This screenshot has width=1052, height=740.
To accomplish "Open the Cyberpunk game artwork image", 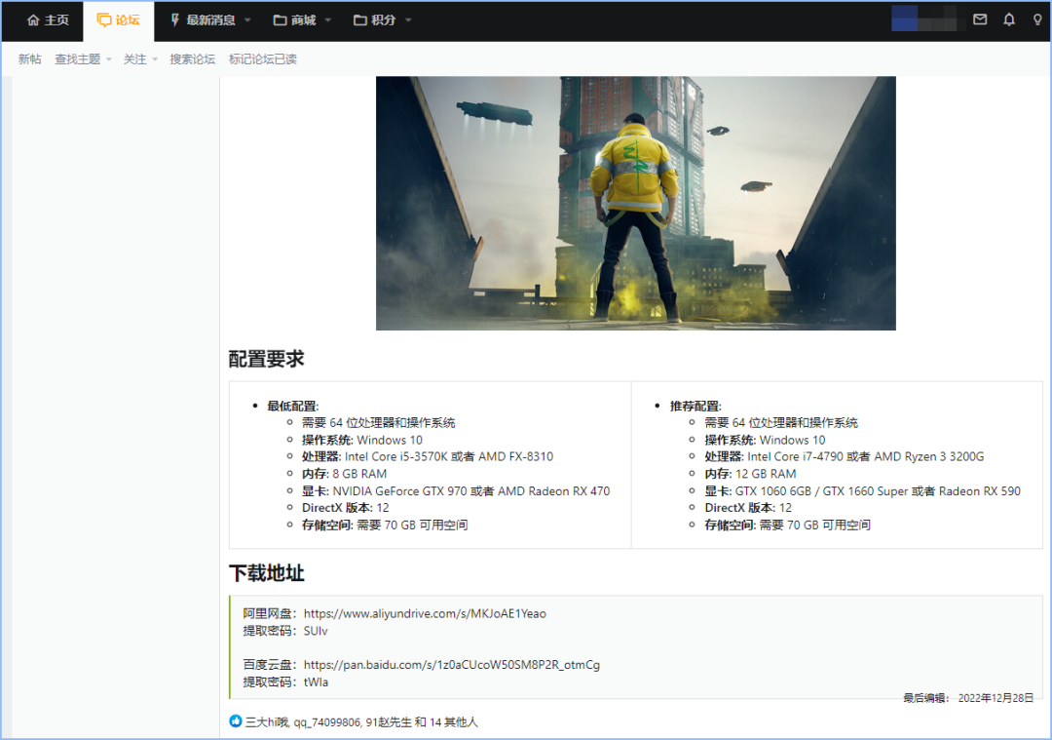I will tap(635, 203).
